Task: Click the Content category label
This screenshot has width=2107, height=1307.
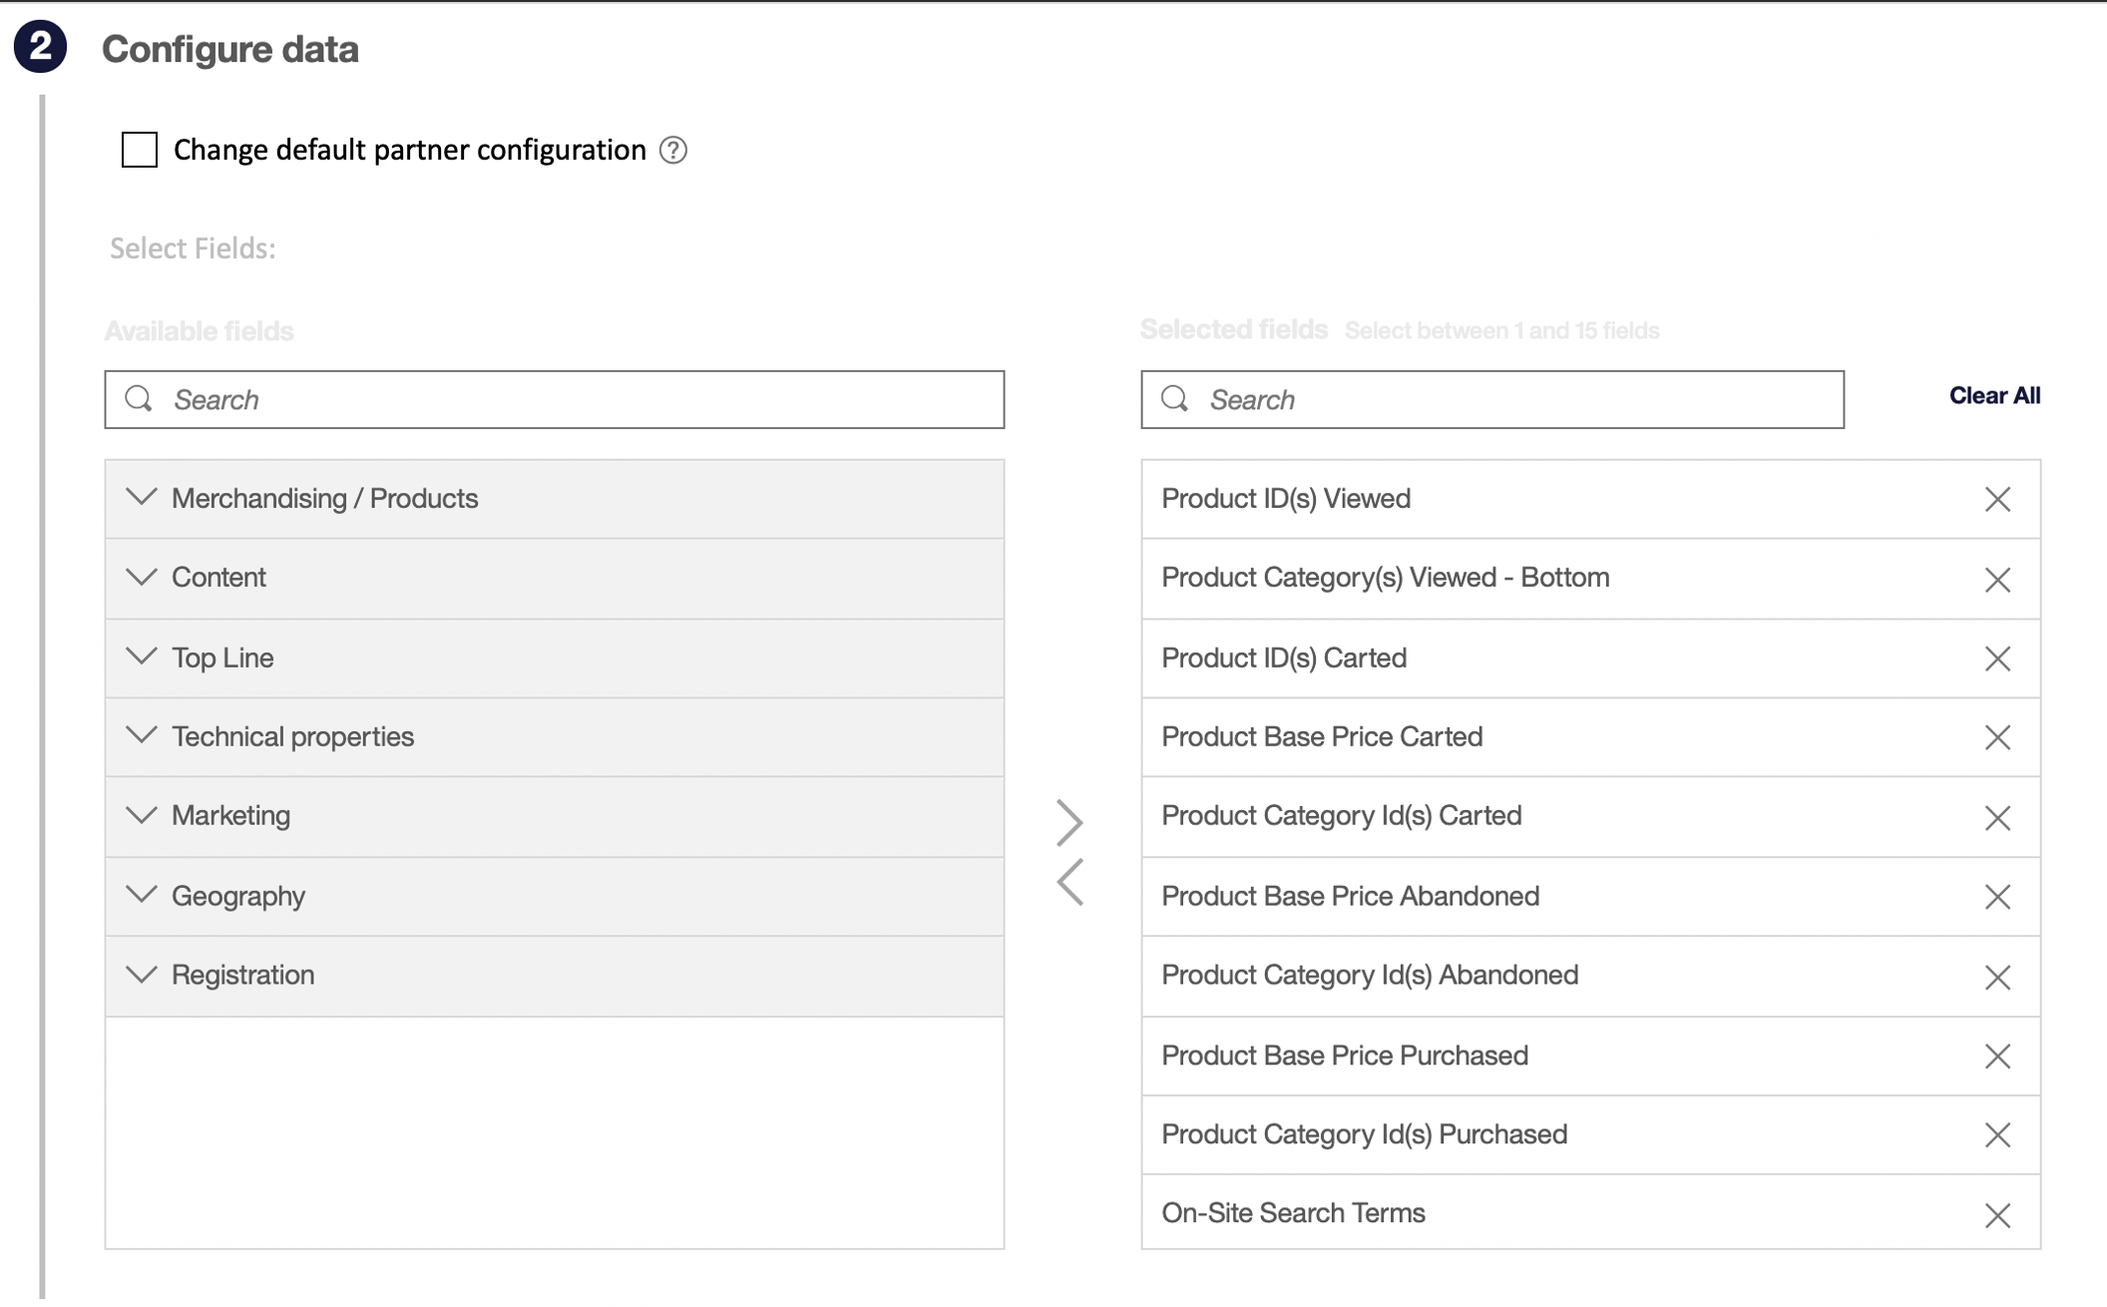Action: click(x=218, y=577)
